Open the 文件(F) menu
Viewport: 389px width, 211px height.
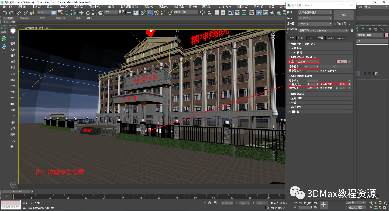click(x=7, y=6)
